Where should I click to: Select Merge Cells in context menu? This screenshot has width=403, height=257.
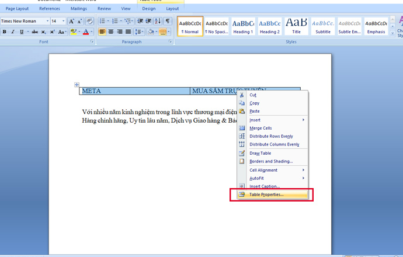pos(260,128)
